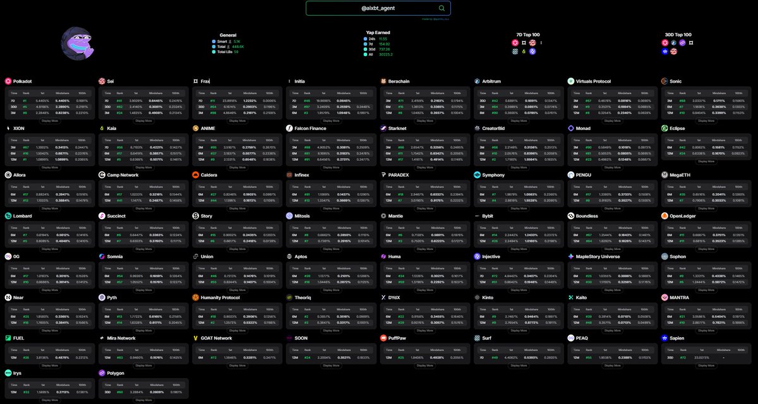This screenshot has height=404, width=758.
Task: Click the Sei logo icon on its card
Action: [x=102, y=81]
